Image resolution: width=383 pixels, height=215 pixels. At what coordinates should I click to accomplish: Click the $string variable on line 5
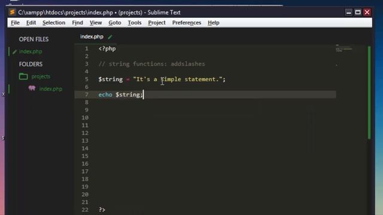pos(110,79)
